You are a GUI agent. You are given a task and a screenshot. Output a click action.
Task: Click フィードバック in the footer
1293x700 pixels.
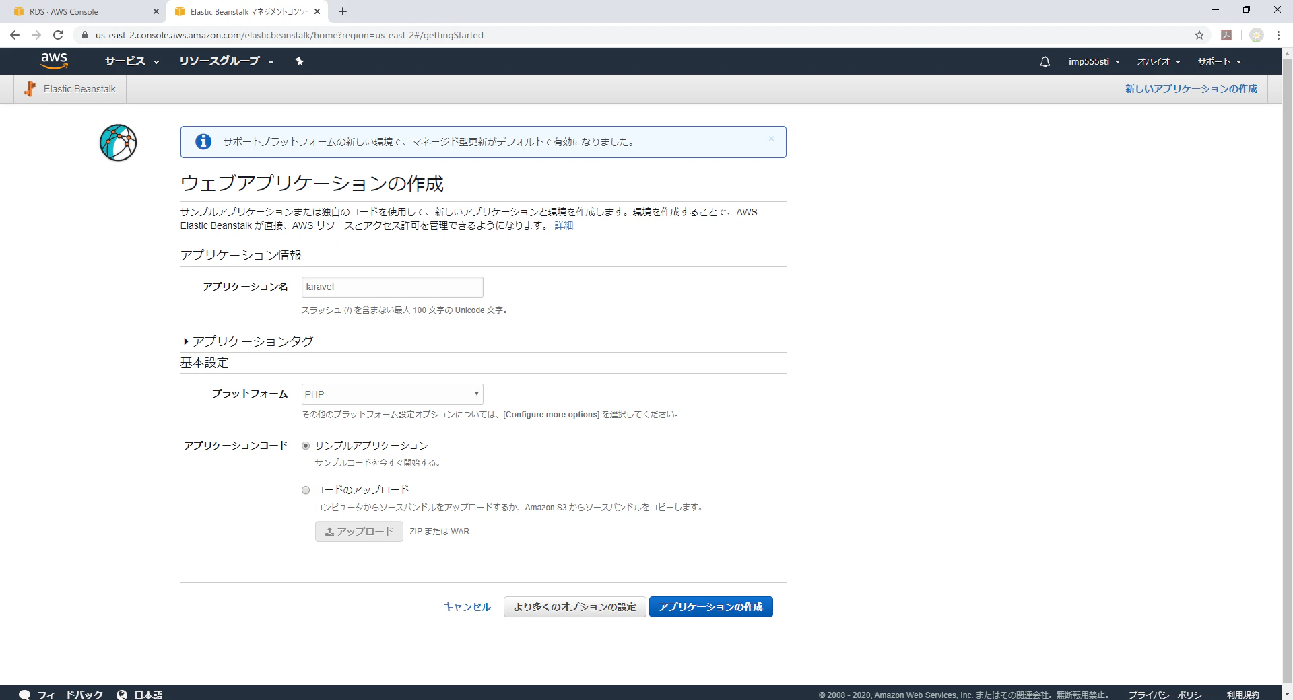70,695
